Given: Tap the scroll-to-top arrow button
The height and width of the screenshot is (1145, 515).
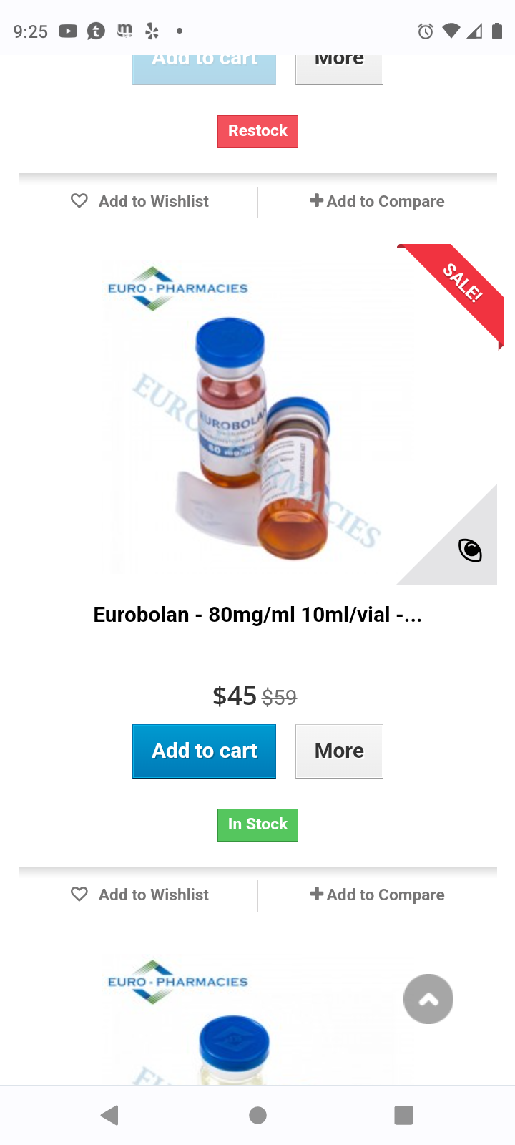Looking at the screenshot, I should click(428, 999).
